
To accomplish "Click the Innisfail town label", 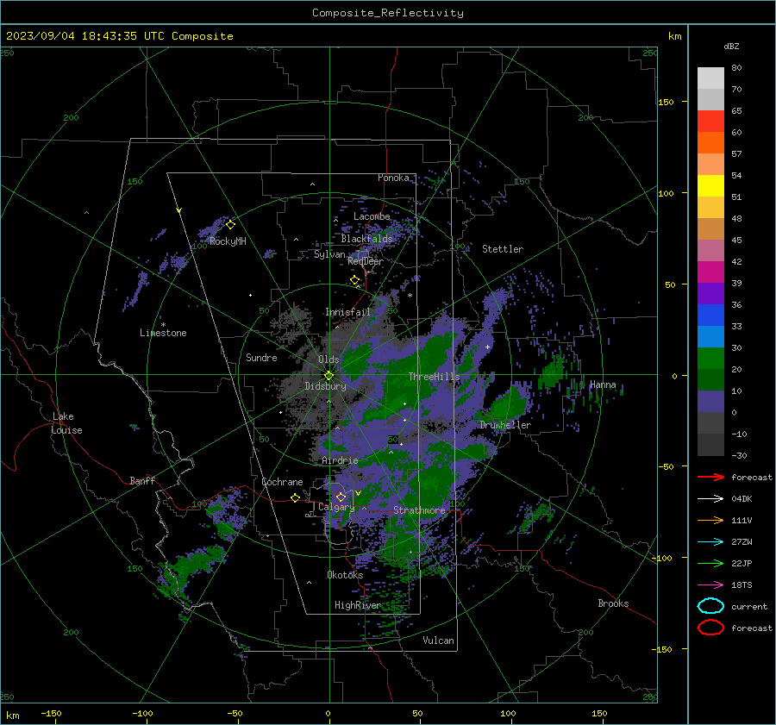I will tap(347, 312).
